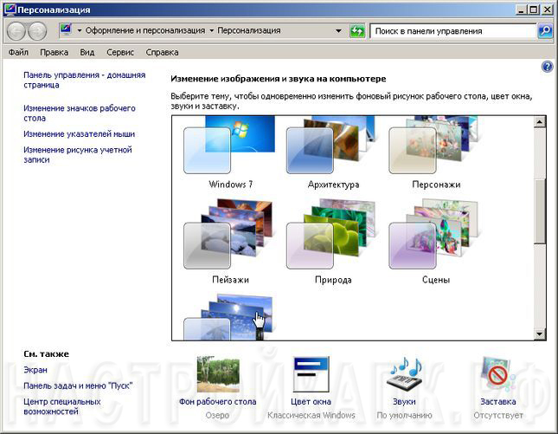Click the Отсутствует label under screen saver
558x434 pixels.
[x=498, y=416]
